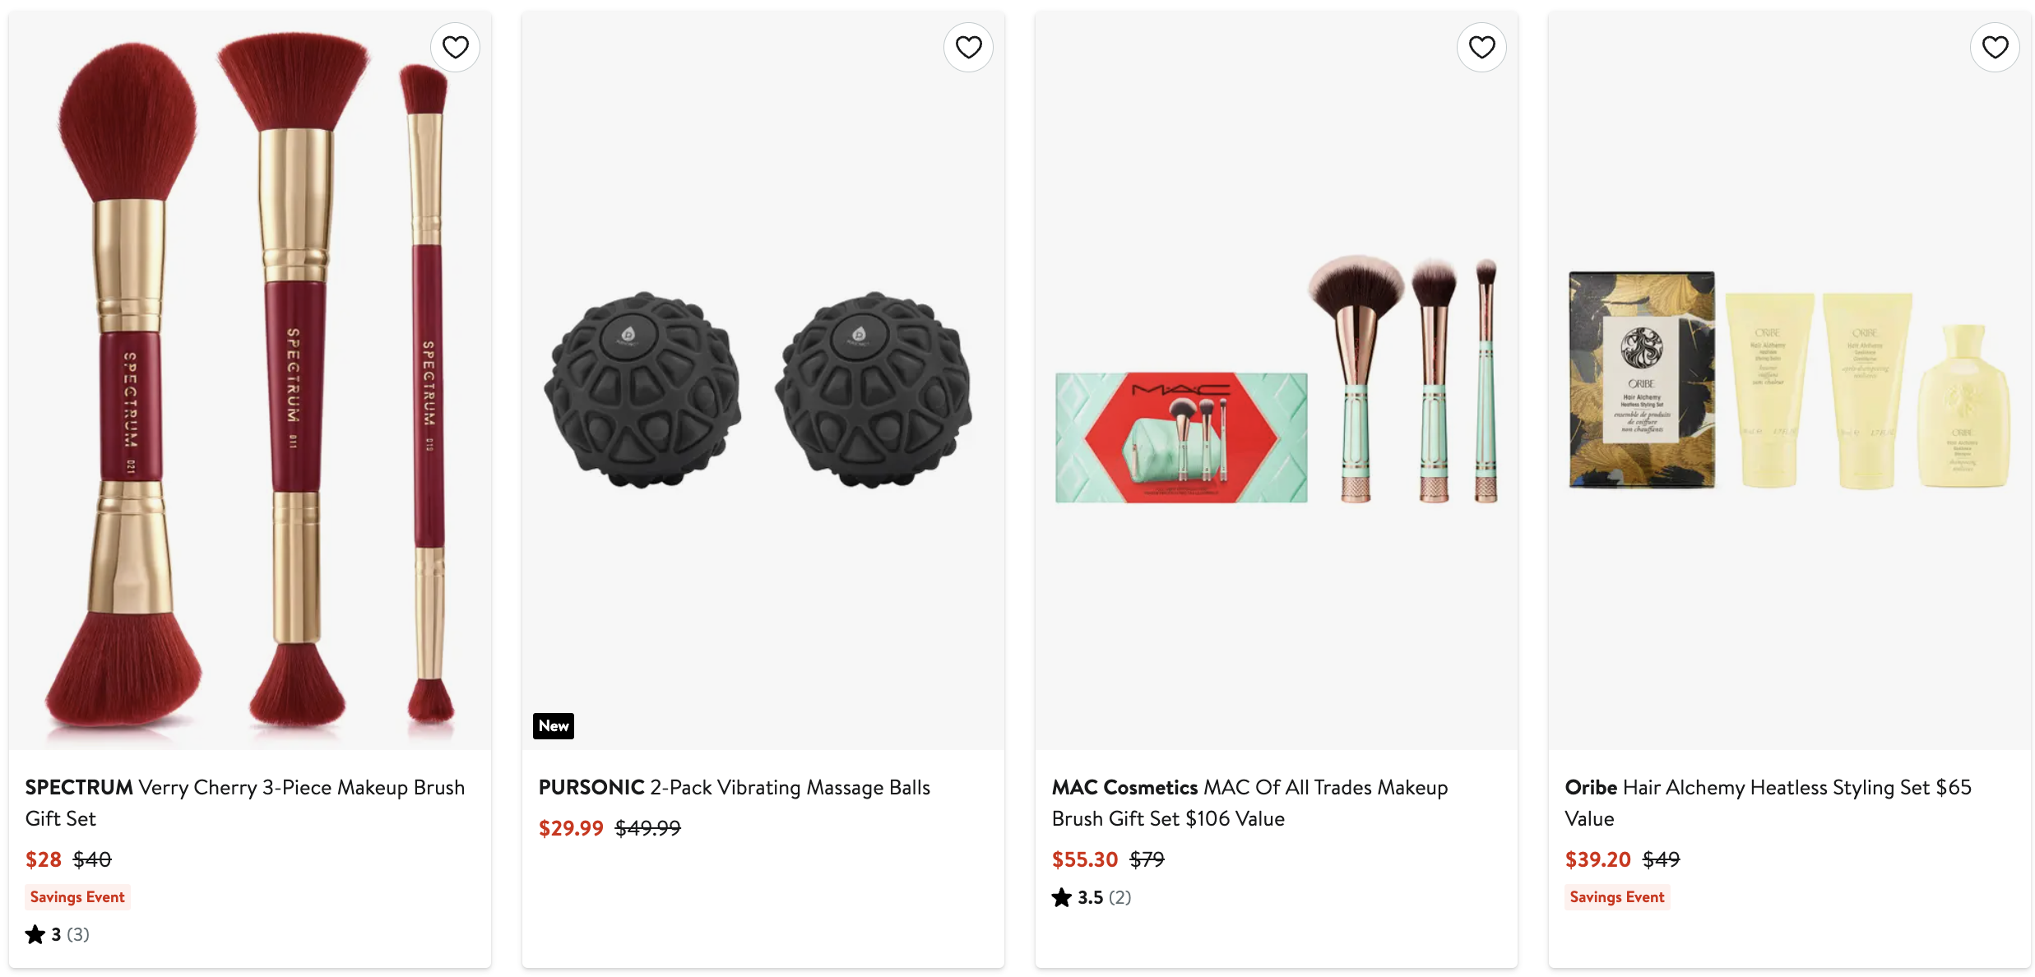Click heart icon on Oribe Hair Alchemy set
This screenshot has height=977, width=2035.
pyautogui.click(x=1995, y=48)
